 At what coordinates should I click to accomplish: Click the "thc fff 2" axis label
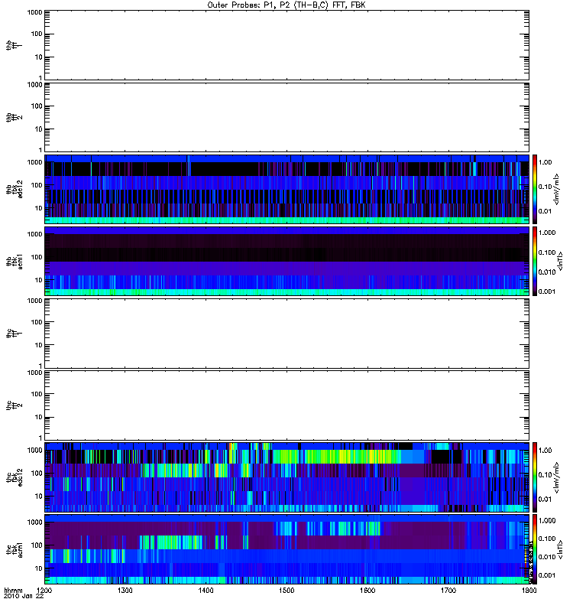click(14, 405)
